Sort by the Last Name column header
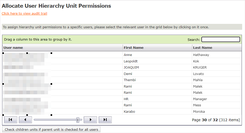This screenshot has height=133, width=245. tap(203, 48)
